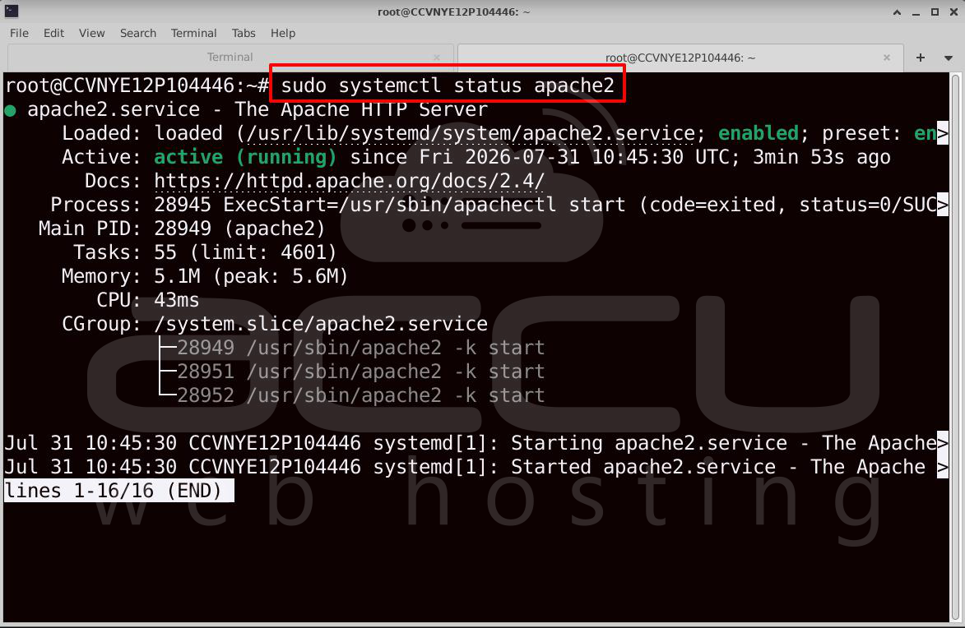Screen dimensions: 965x628
Task: Select process 28949 in CGroup tree
Action: [360, 349]
